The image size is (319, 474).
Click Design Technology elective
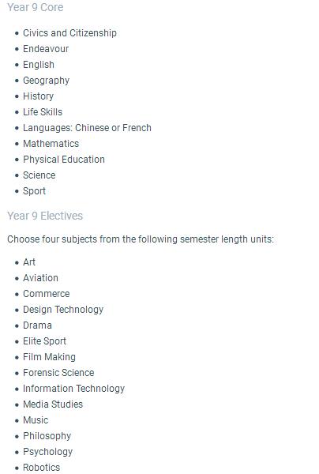(x=63, y=310)
